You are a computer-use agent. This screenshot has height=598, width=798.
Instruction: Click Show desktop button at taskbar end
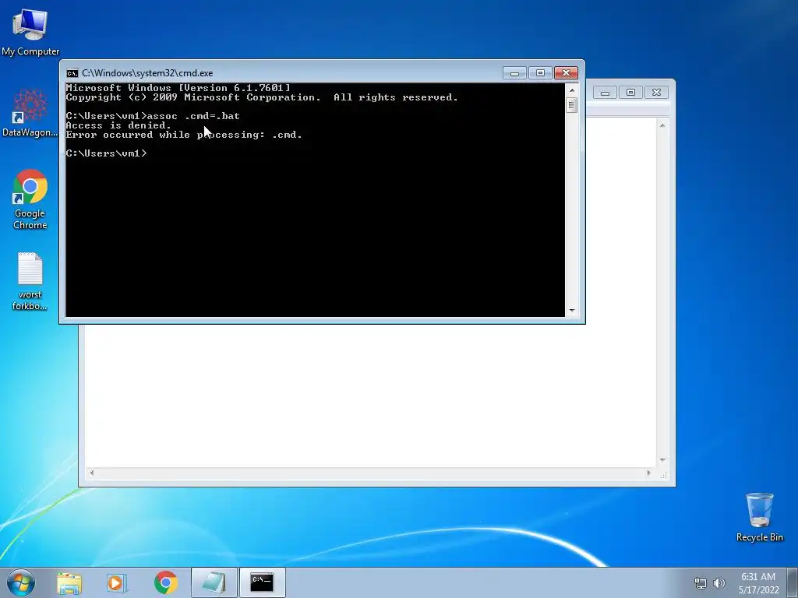click(x=793, y=582)
